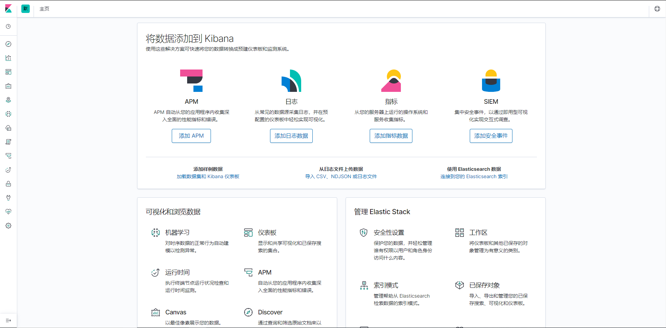Image resolution: width=666 pixels, height=328 pixels.
Task: Click the 使用 Elasticsearch 数据 heading text
Action: point(474,169)
